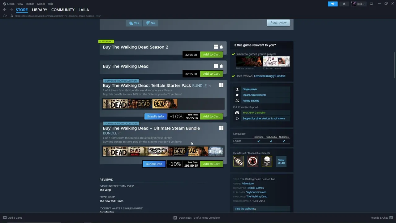This screenshot has height=223, width=396.
Task: Click the page reload icon beside the URL
Action: [5, 16]
